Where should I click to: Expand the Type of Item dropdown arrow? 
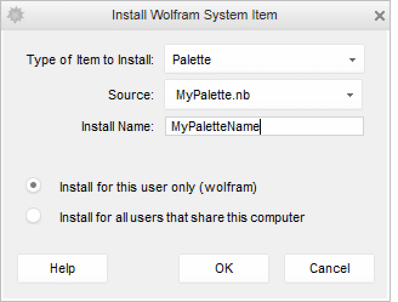point(352,60)
